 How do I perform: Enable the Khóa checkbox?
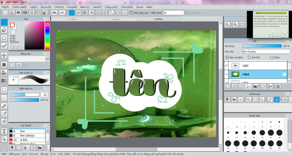tap(272, 57)
